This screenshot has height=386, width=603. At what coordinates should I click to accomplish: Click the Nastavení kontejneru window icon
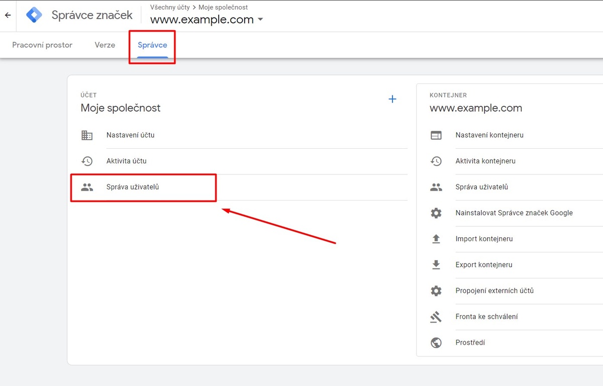436,135
